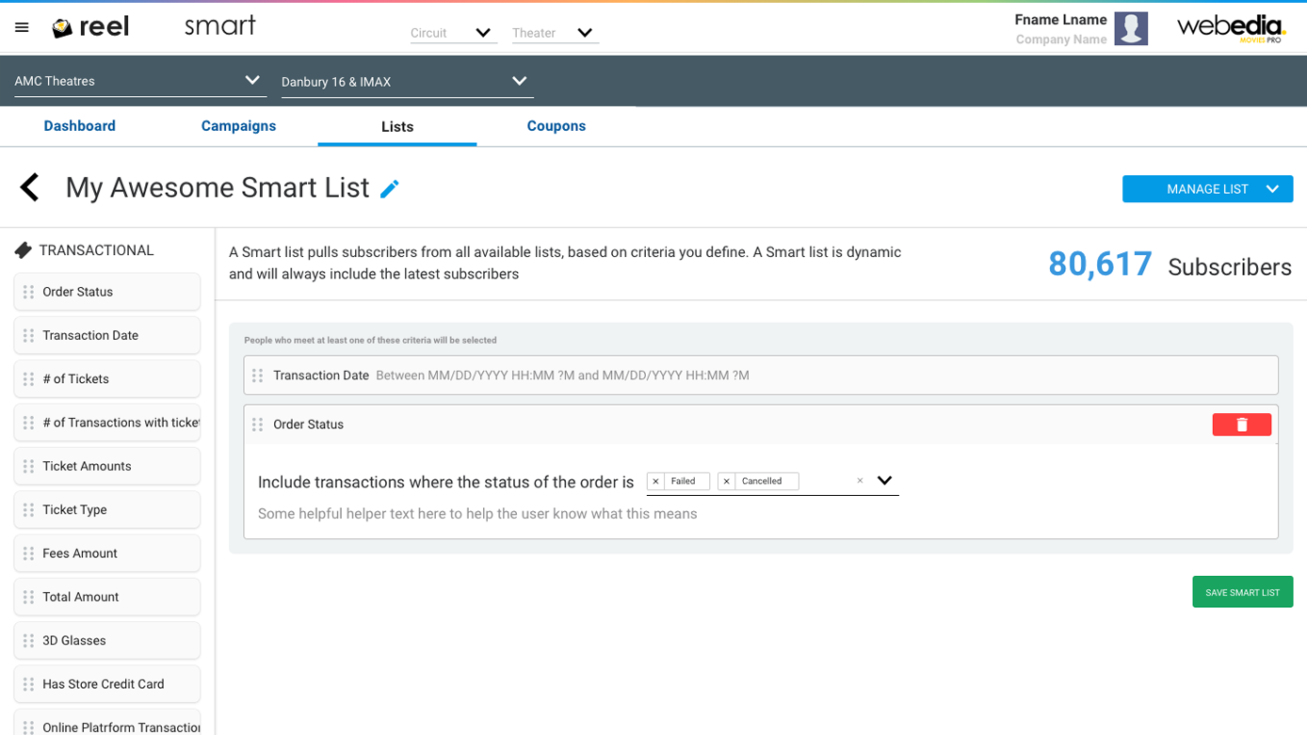The width and height of the screenshot is (1307, 735).
Task: Remove the Failed status tag
Action: [x=656, y=482]
